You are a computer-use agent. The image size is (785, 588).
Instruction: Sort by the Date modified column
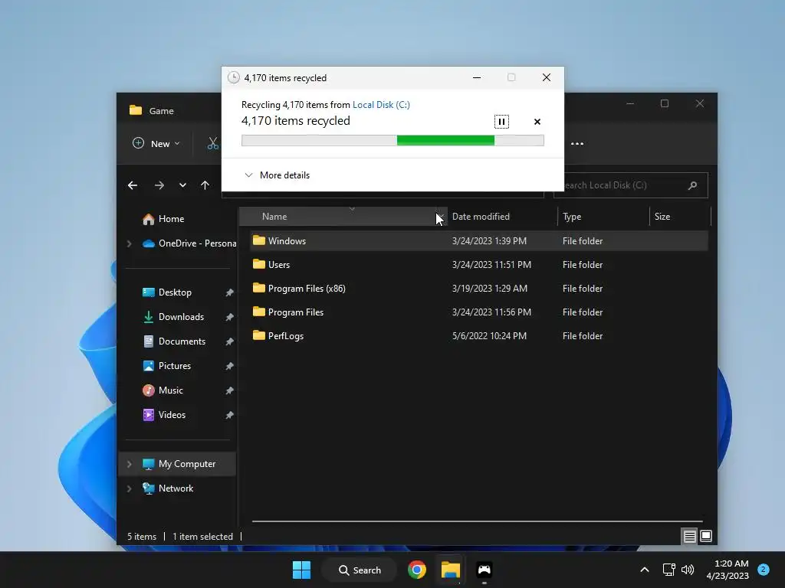[x=502, y=217]
